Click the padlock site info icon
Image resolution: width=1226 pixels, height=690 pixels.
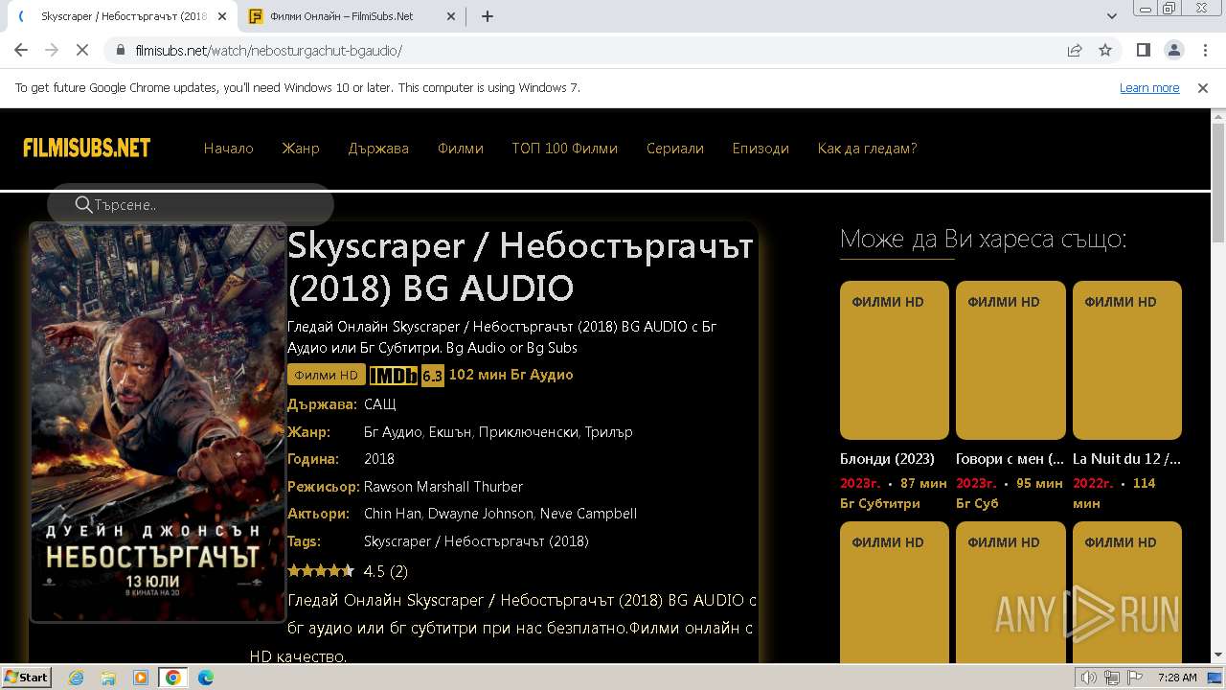coord(121,50)
